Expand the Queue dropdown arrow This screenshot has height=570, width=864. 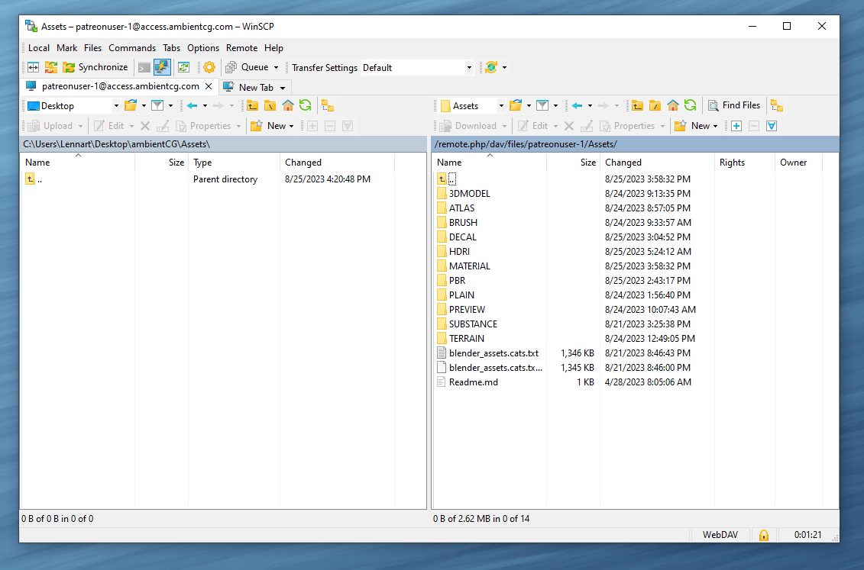pos(276,68)
